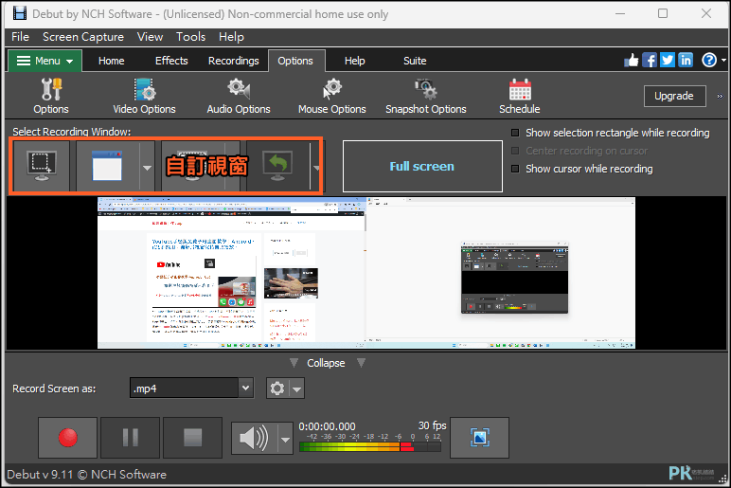Switch to the Recordings tab
This screenshot has height=488, width=731.
pyautogui.click(x=234, y=61)
